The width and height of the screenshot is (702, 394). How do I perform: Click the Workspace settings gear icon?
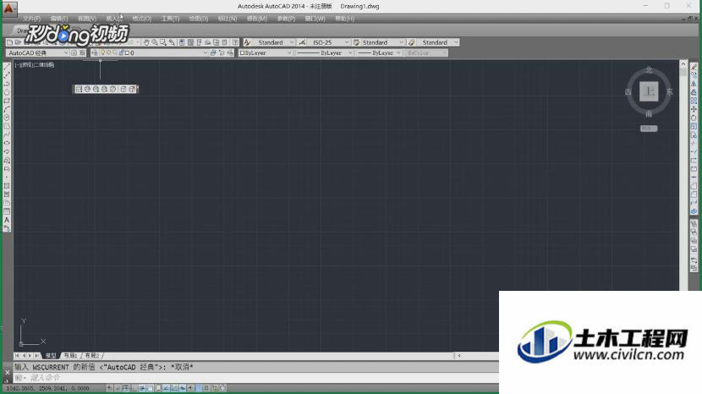pyautogui.click(x=74, y=52)
